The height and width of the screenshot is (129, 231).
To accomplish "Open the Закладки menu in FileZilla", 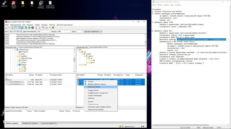I will coord(44,25).
